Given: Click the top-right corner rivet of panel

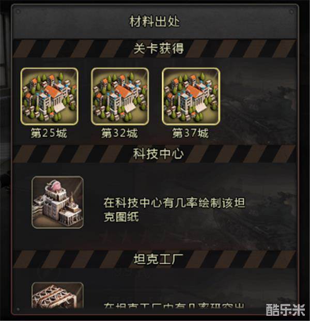Looking at the screenshot, I should pyautogui.click(x=291, y=12).
